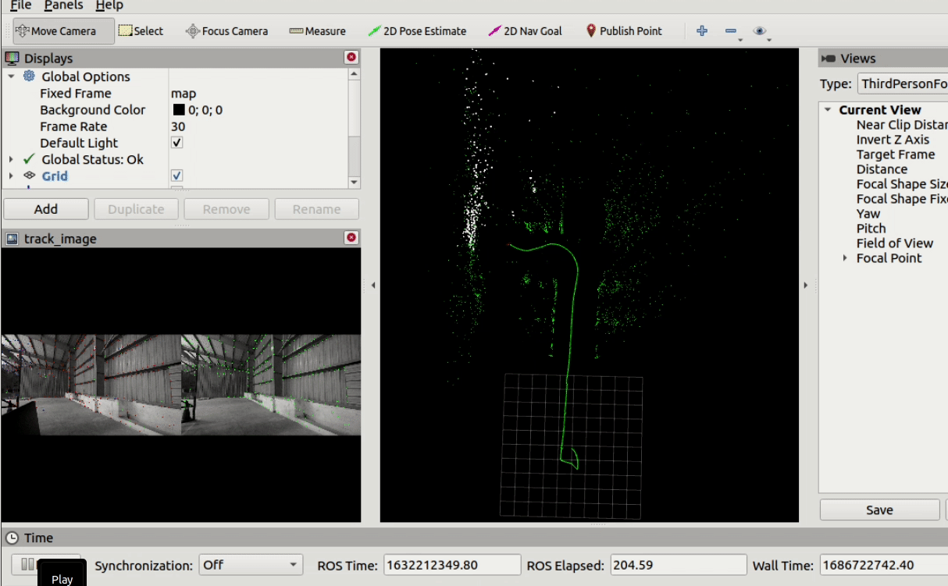
Task: Choose the Focus Camera tool
Action: tap(226, 31)
